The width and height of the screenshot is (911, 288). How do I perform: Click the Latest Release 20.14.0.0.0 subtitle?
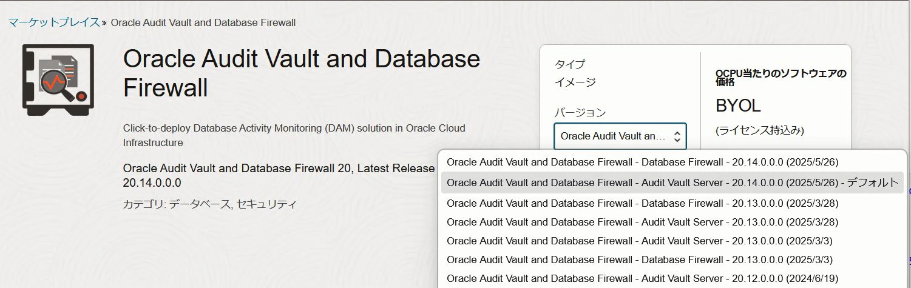point(279,175)
